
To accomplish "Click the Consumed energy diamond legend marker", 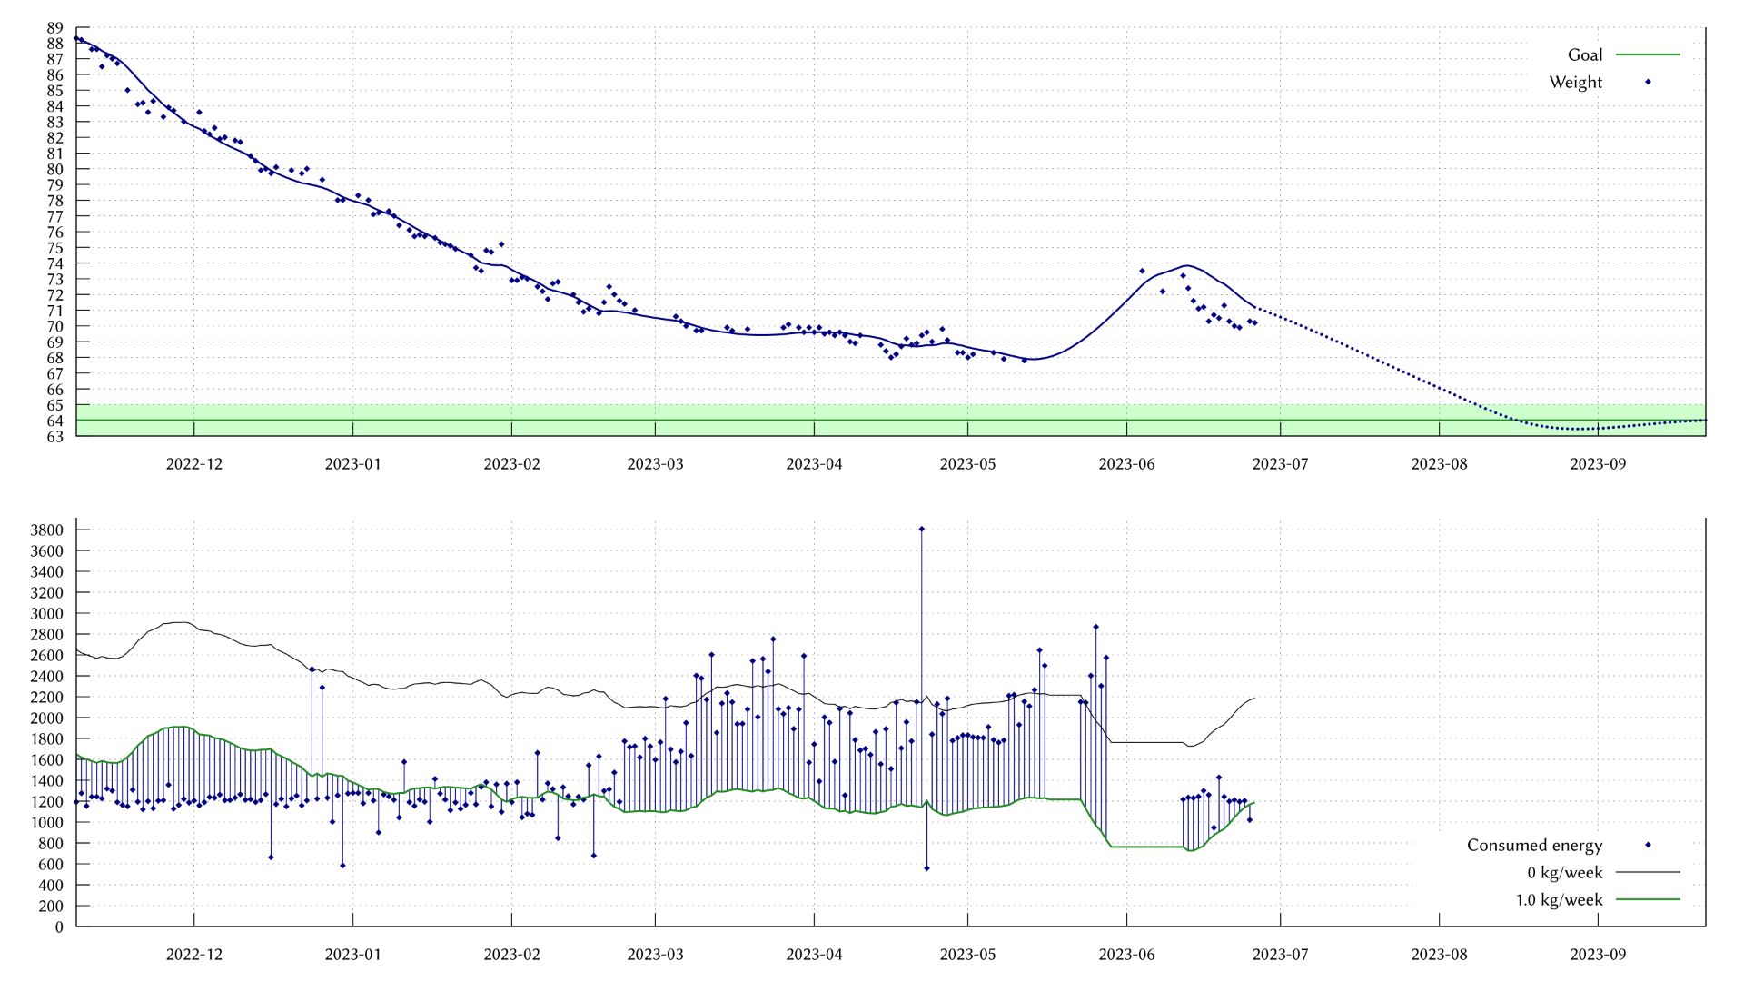I will pyautogui.click(x=1649, y=845).
